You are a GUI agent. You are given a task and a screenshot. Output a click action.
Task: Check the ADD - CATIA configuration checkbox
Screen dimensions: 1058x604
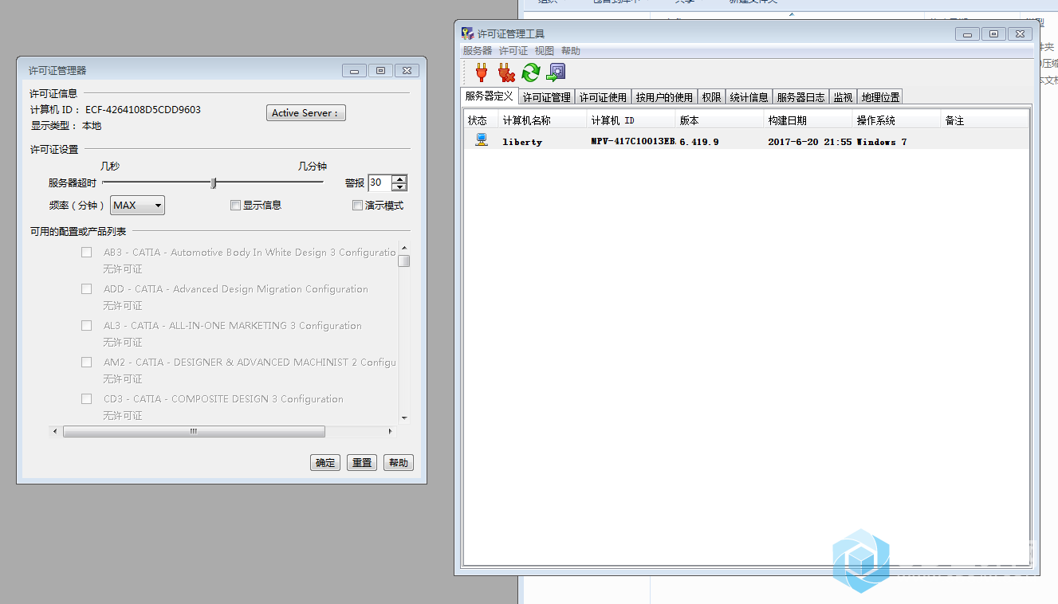(x=86, y=289)
